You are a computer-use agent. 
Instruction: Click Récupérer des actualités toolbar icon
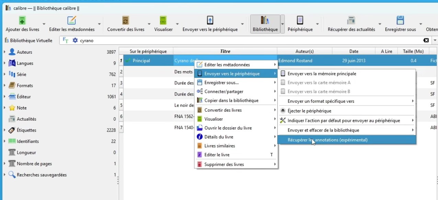click(x=351, y=21)
